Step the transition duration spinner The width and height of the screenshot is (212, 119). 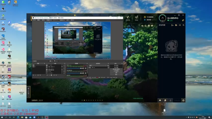(108, 67)
